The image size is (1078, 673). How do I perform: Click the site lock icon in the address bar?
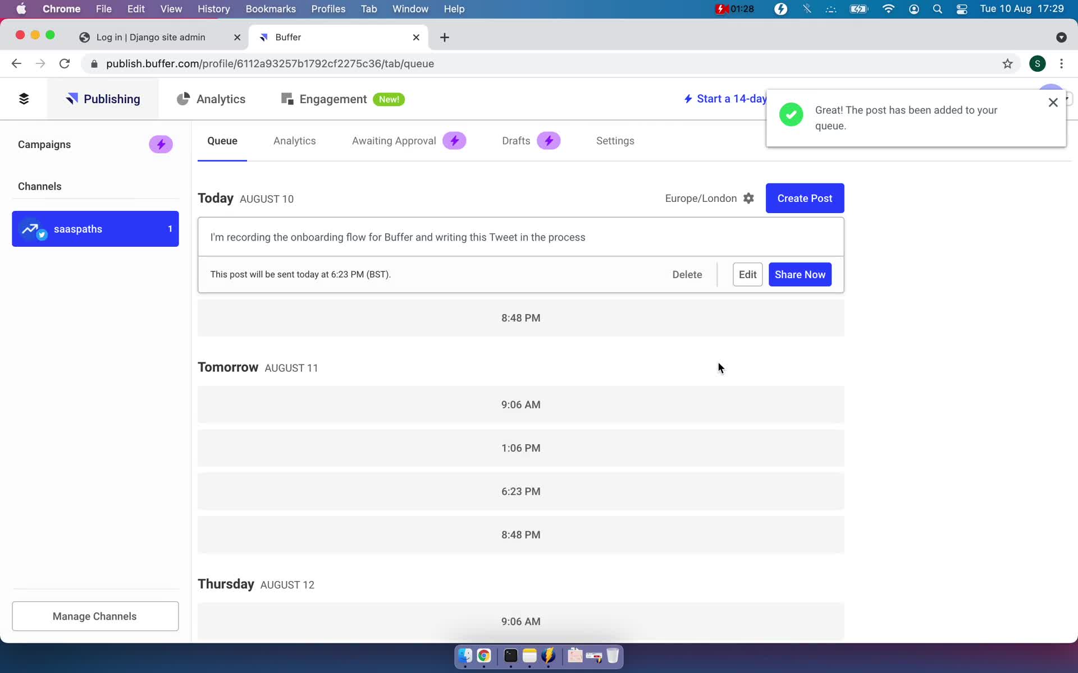94,63
